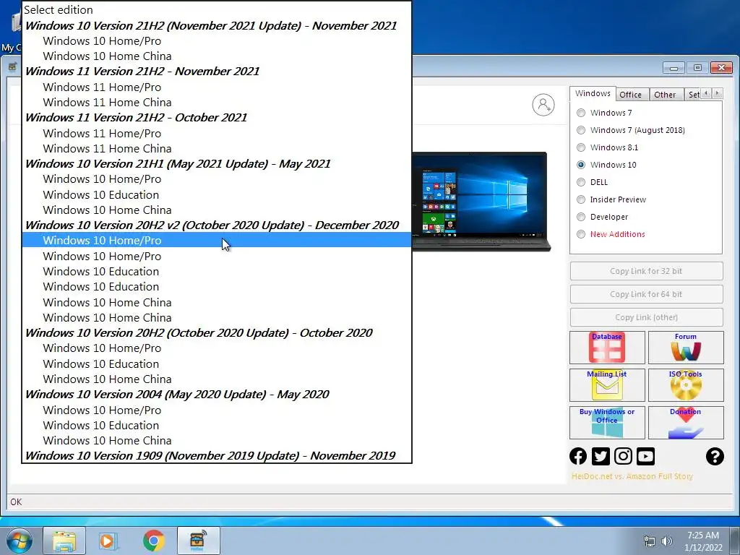
Task: Click the help question mark icon
Action: pos(715,456)
